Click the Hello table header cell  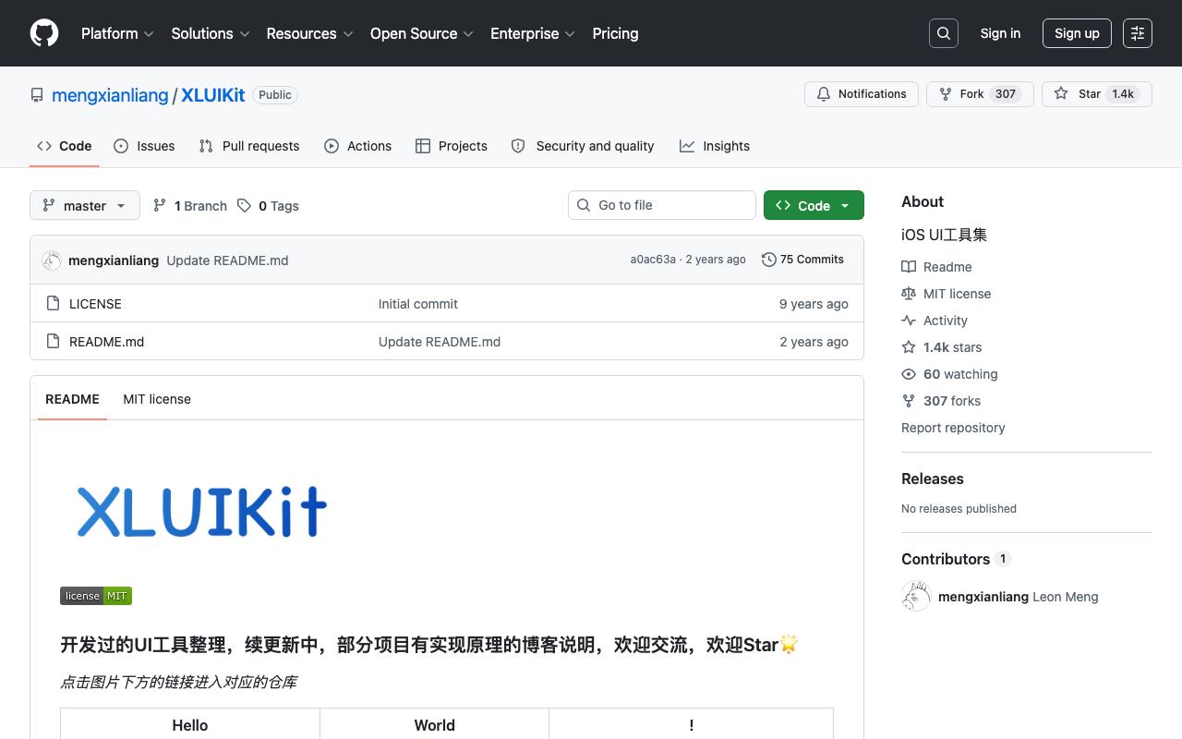point(190,724)
